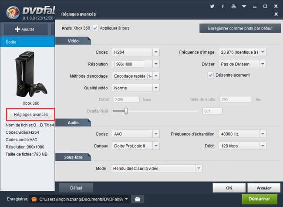Open the Twitter icon in title bar
The height and width of the screenshot is (207, 283).
(212, 6)
